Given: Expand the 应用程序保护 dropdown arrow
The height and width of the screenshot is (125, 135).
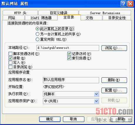Looking at the screenshot, I should pos(96,101).
